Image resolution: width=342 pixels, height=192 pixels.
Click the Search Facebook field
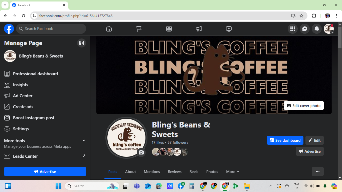[51, 29]
